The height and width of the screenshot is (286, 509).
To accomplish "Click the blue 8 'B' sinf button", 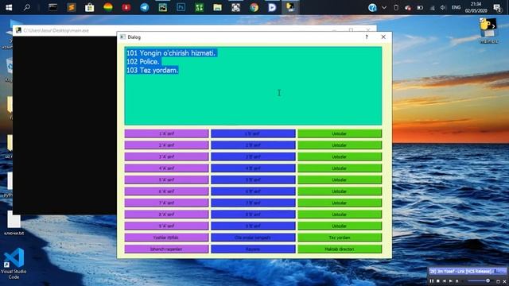I will pos(253,214).
